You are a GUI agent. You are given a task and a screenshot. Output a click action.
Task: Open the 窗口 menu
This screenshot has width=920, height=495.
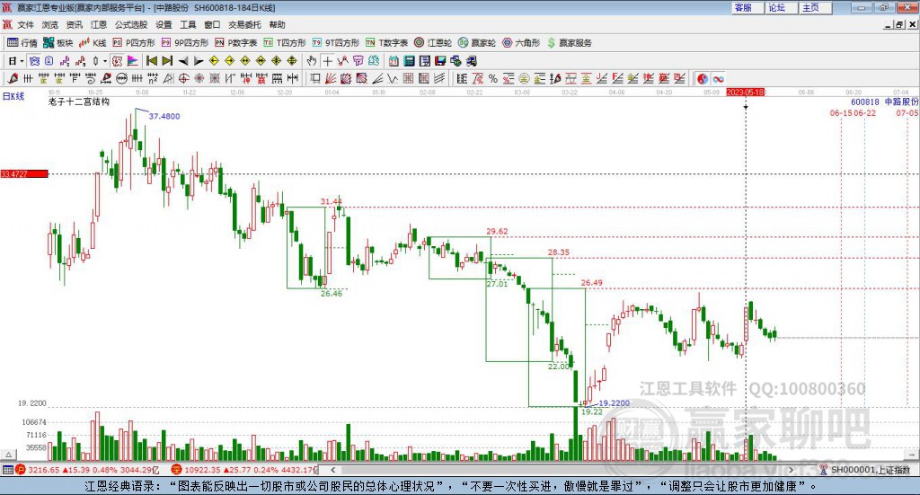[x=212, y=24]
